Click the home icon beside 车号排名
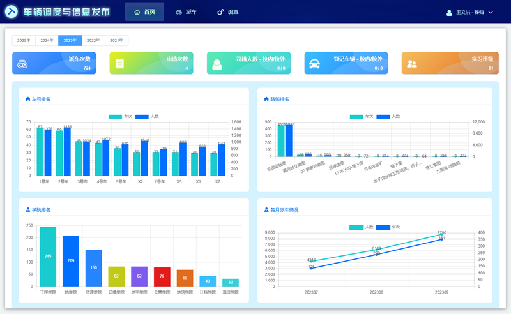 pos(27,99)
